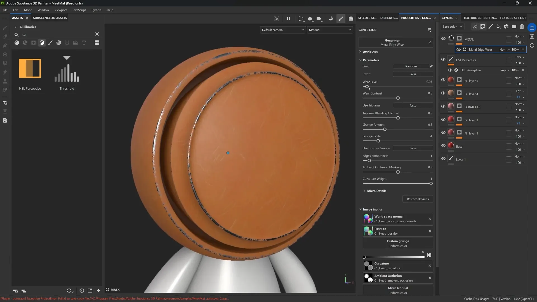The image size is (537, 302).
Task: Open camera settings video icon
Action: tap(319, 19)
